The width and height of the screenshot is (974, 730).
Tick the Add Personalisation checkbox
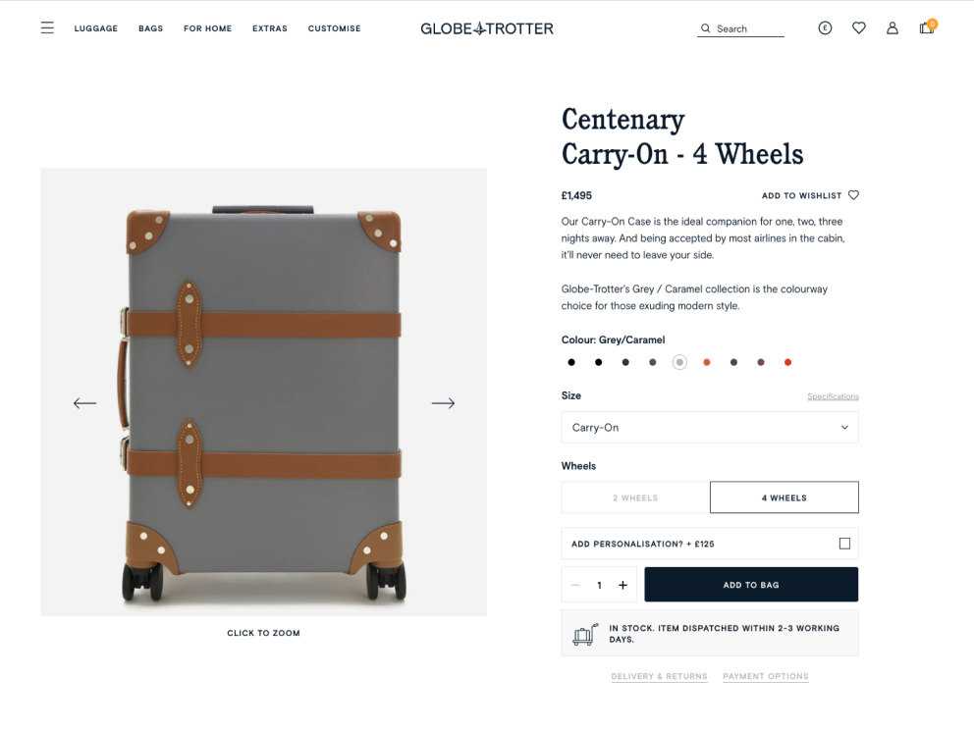click(x=844, y=544)
